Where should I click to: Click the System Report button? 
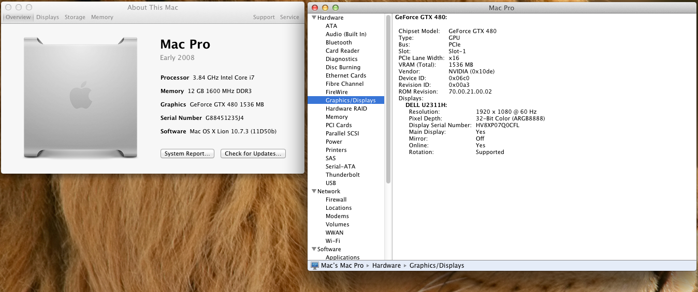click(x=187, y=153)
